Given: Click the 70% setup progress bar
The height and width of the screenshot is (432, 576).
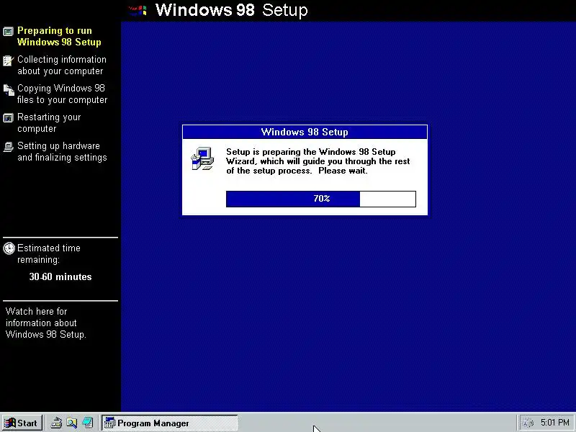Looking at the screenshot, I should (x=321, y=199).
